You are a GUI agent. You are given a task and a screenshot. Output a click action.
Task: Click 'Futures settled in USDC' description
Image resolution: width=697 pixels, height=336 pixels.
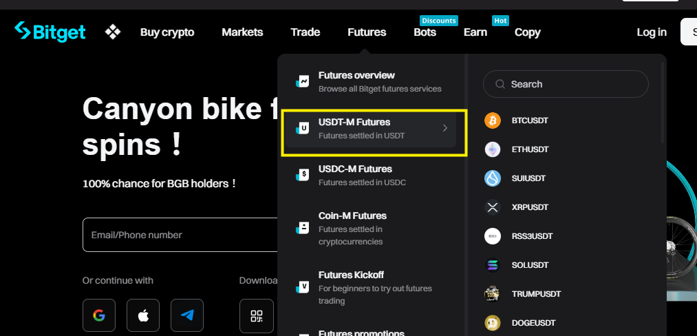pyautogui.click(x=363, y=182)
